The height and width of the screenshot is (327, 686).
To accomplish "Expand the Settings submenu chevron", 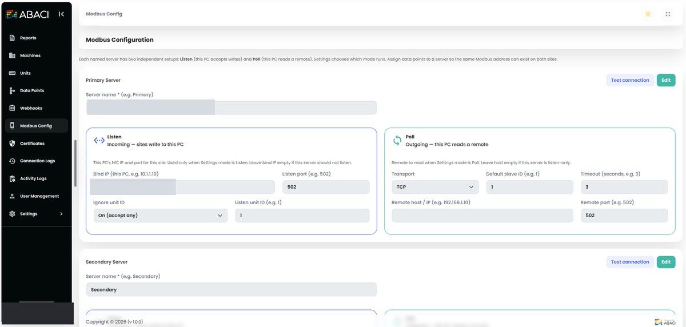I will click(x=61, y=214).
